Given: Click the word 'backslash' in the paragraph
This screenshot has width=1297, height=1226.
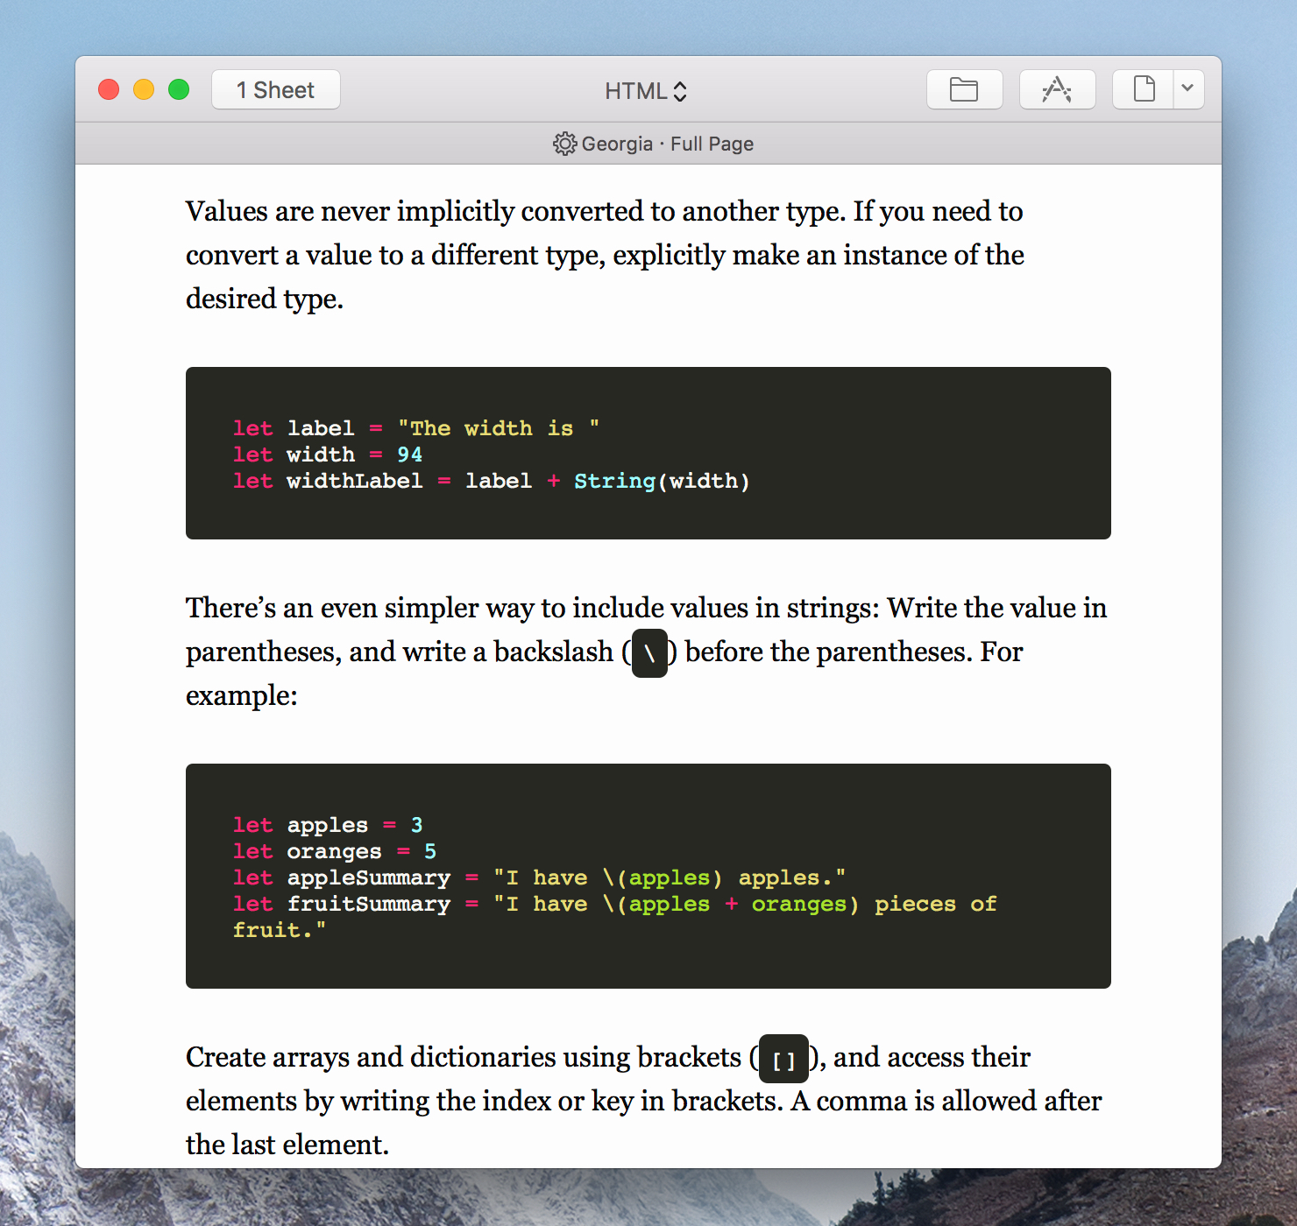Looking at the screenshot, I should [550, 652].
